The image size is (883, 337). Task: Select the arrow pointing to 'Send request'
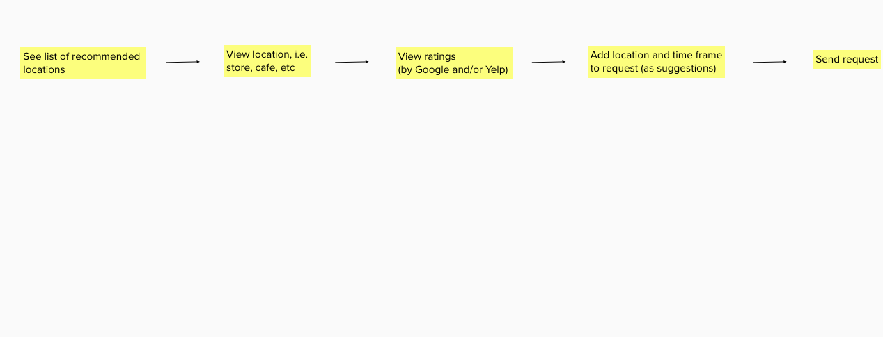point(769,62)
